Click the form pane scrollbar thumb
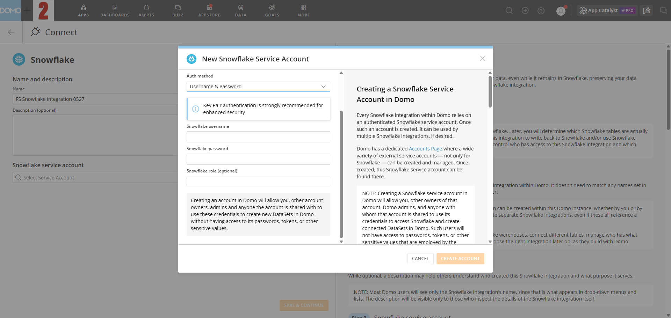 tap(341, 175)
